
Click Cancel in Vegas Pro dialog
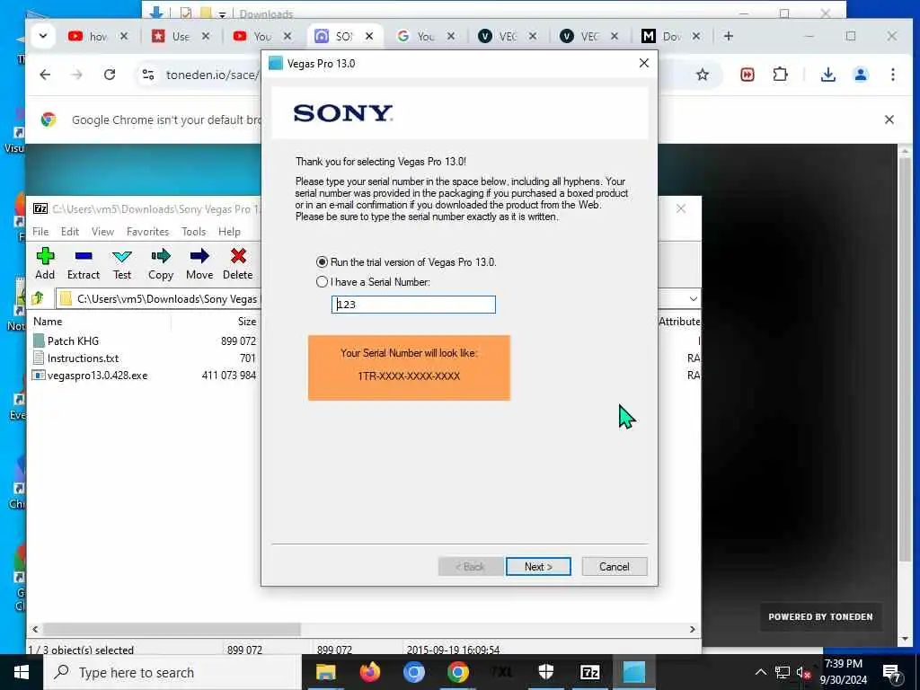(615, 567)
